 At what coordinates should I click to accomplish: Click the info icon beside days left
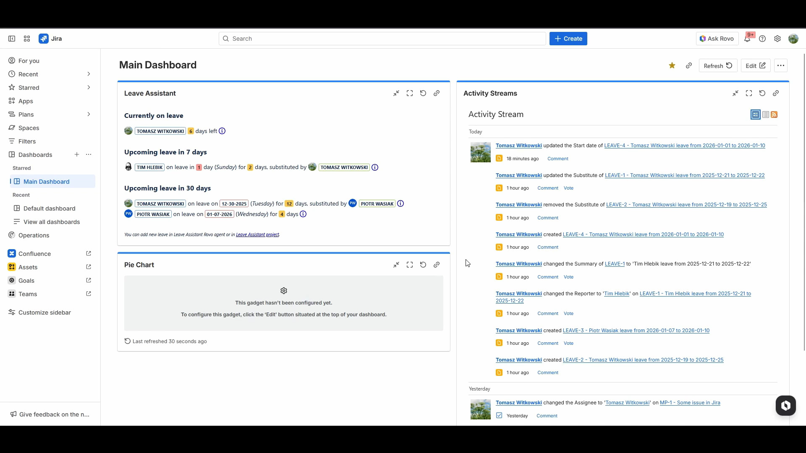tap(222, 131)
